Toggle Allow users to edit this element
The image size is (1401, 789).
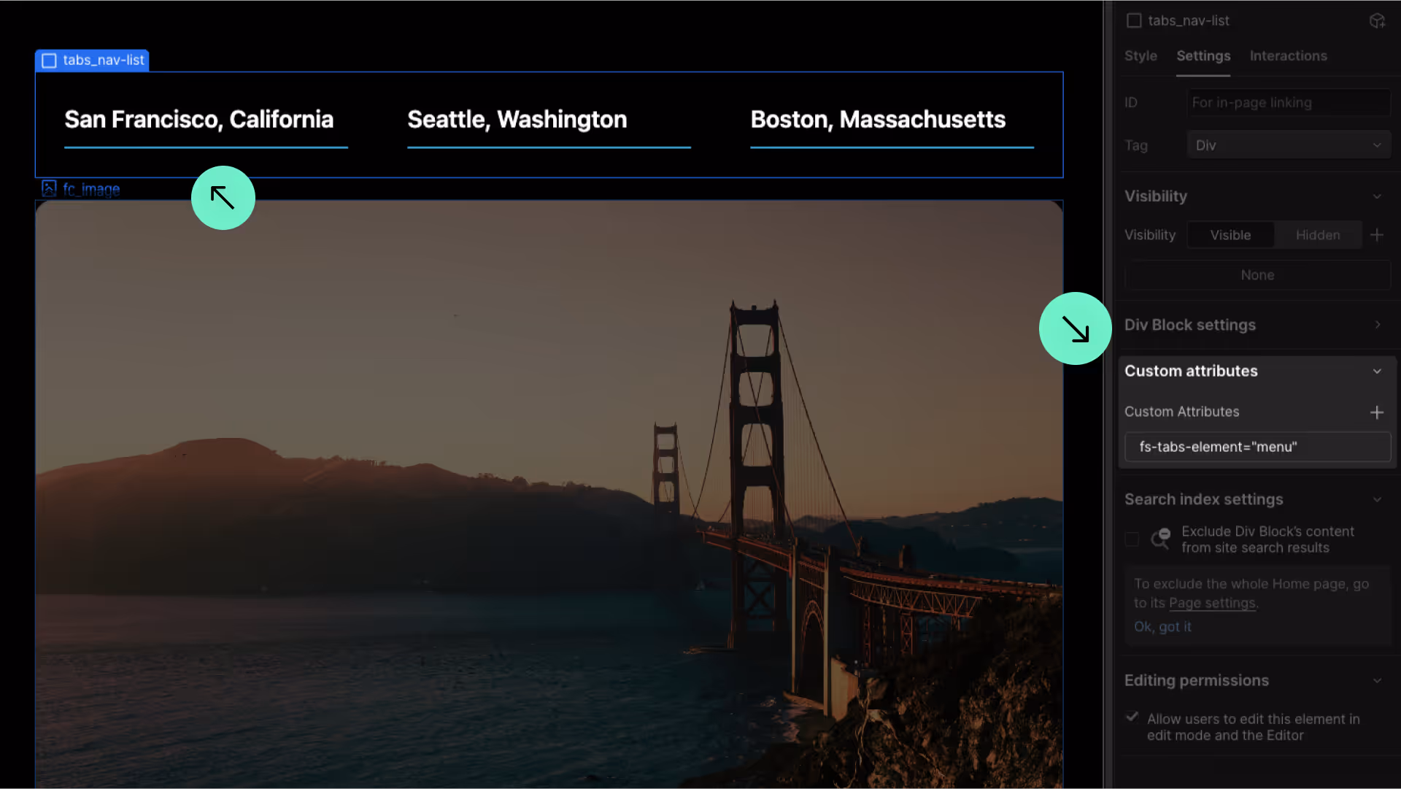click(1132, 717)
